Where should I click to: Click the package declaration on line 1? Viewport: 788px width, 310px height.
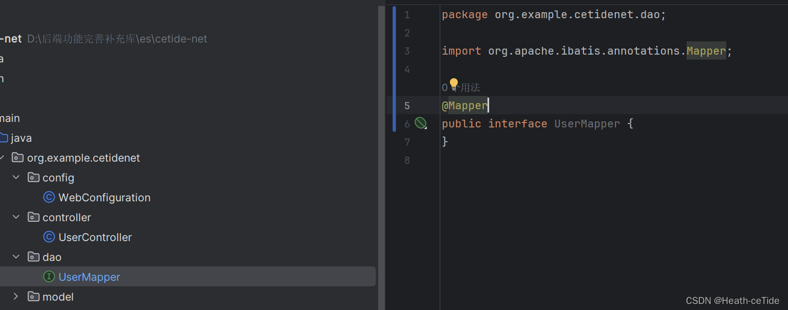(x=554, y=15)
